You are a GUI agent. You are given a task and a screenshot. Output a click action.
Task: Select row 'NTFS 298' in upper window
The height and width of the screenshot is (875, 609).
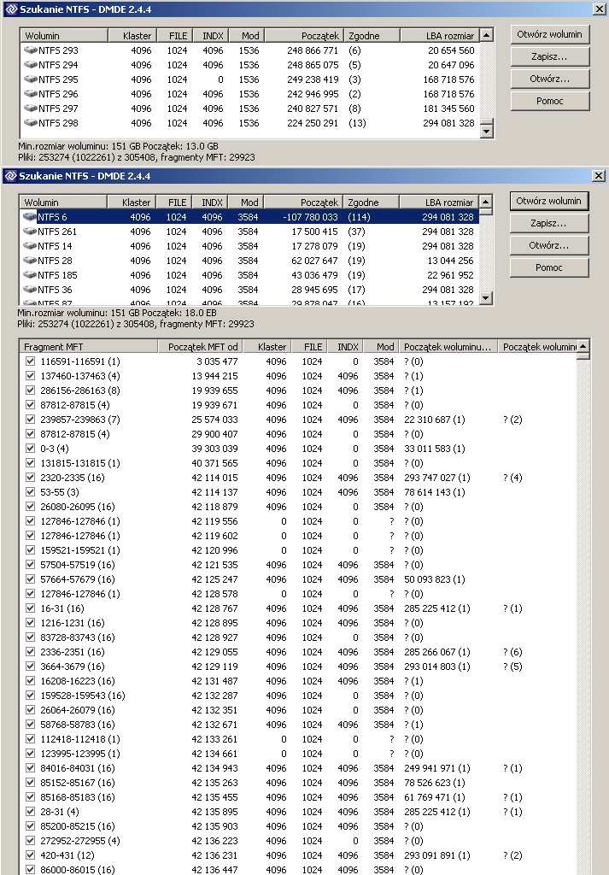click(249, 123)
